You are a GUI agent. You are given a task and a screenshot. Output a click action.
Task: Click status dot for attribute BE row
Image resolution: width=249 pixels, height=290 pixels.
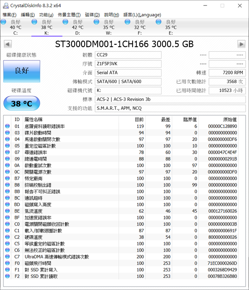[7, 211]
